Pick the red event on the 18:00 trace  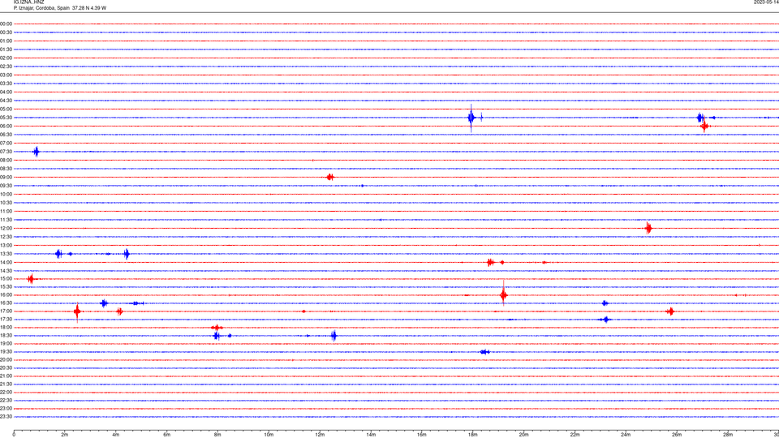(217, 328)
